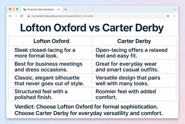Click the red close window button
Image resolution: width=185 pixels, height=124 pixels.
coord(10,9)
